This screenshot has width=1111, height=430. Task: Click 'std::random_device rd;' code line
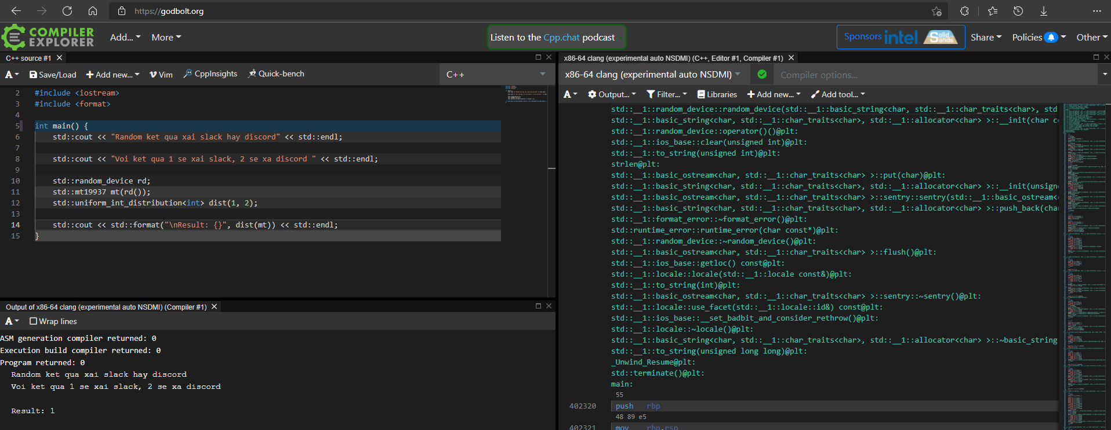point(101,181)
